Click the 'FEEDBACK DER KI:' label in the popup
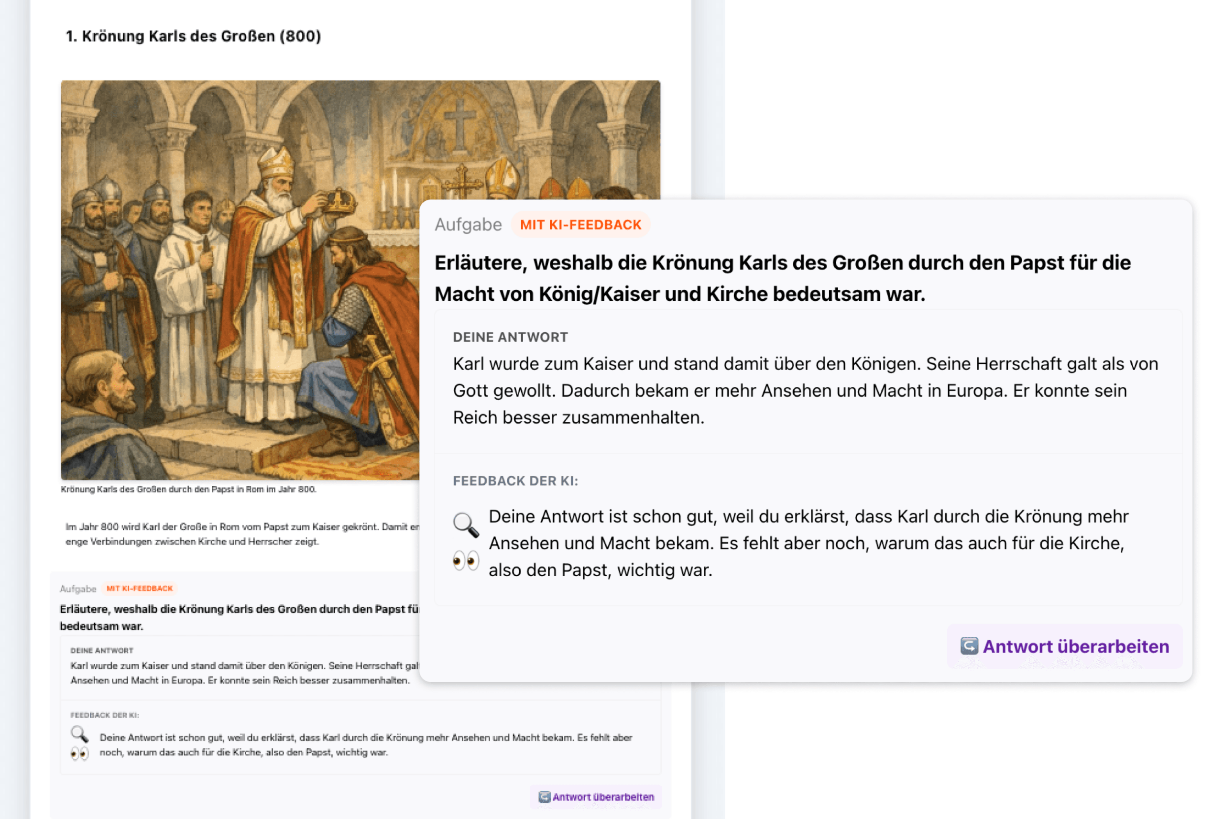This screenshot has width=1224, height=819. (515, 481)
